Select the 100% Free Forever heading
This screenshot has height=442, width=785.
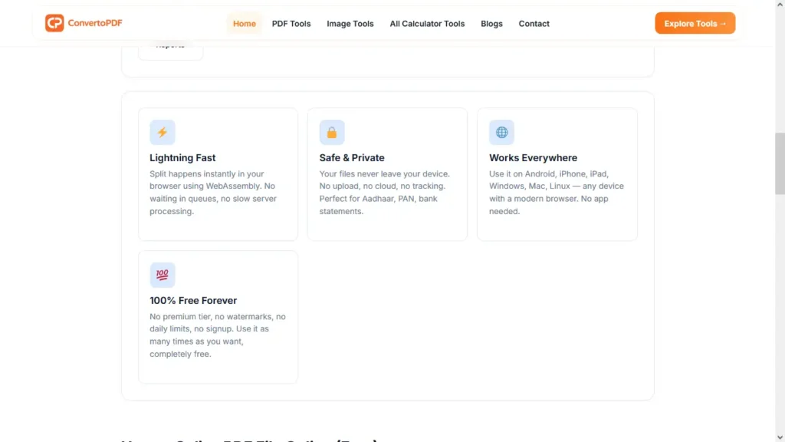tap(193, 301)
